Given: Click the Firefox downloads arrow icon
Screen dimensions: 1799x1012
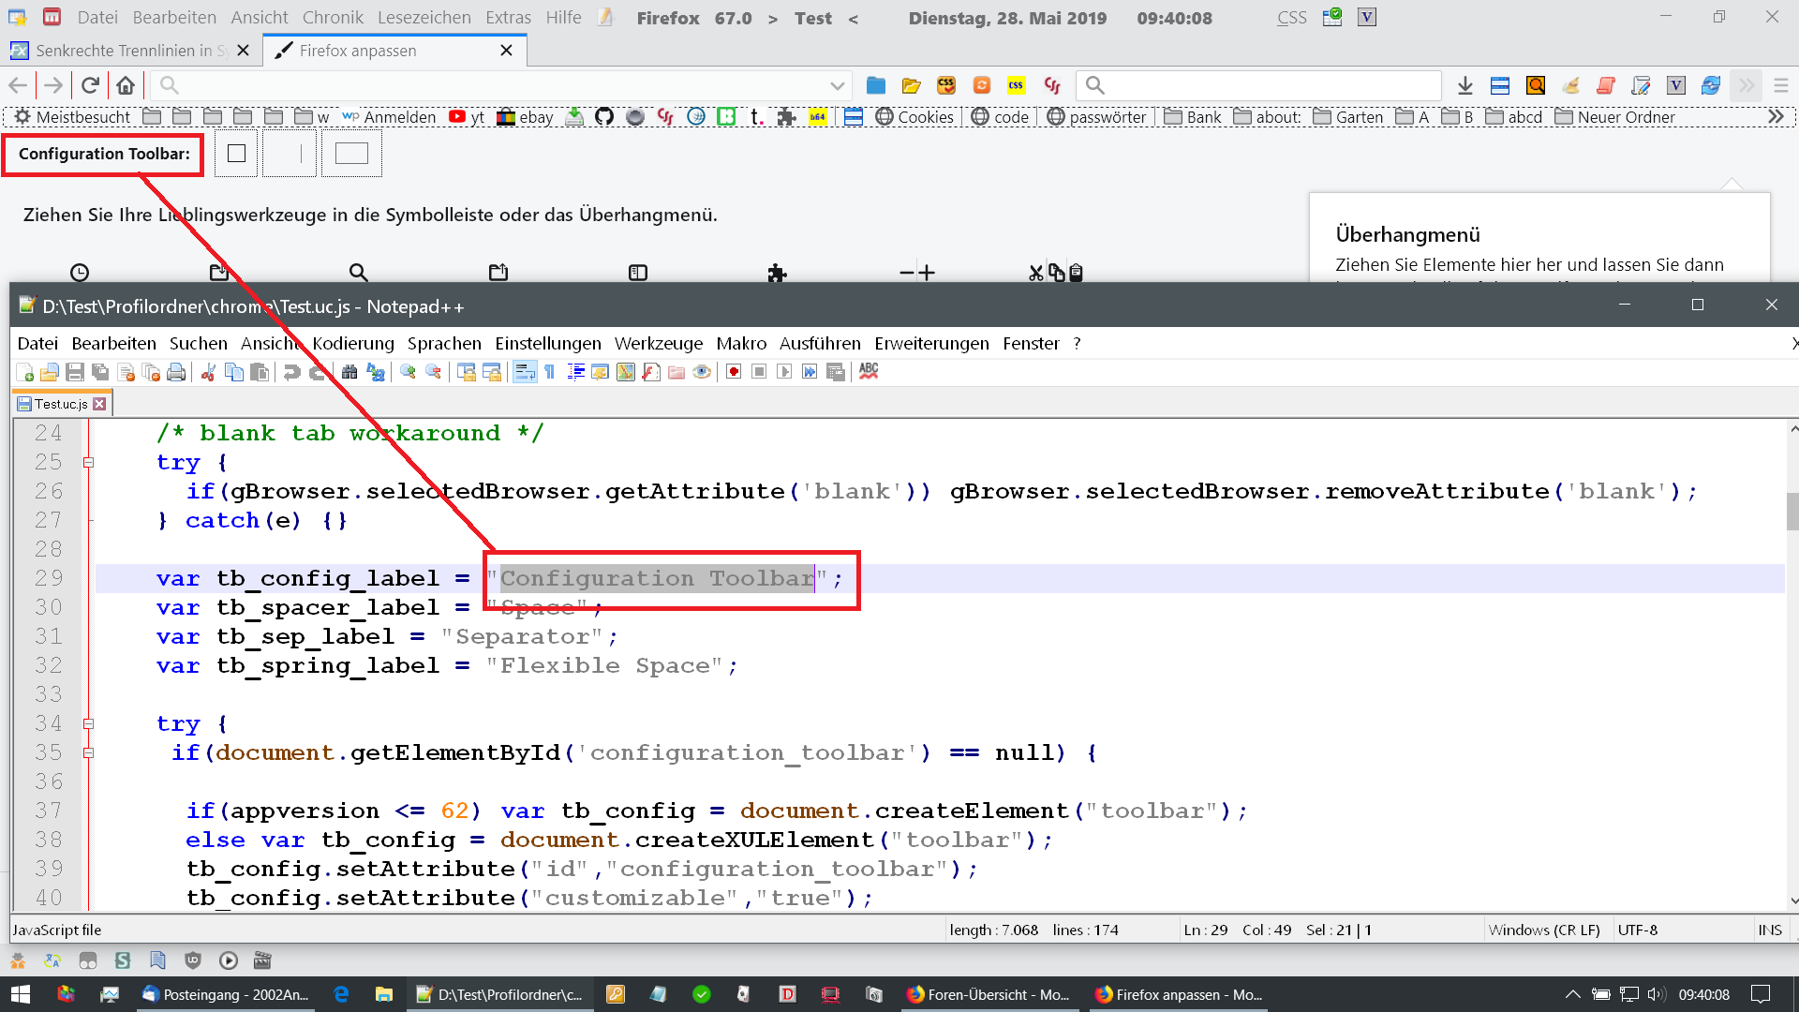Looking at the screenshot, I should [x=1465, y=85].
